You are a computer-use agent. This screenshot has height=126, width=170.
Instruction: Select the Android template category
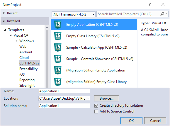click(x=25, y=52)
